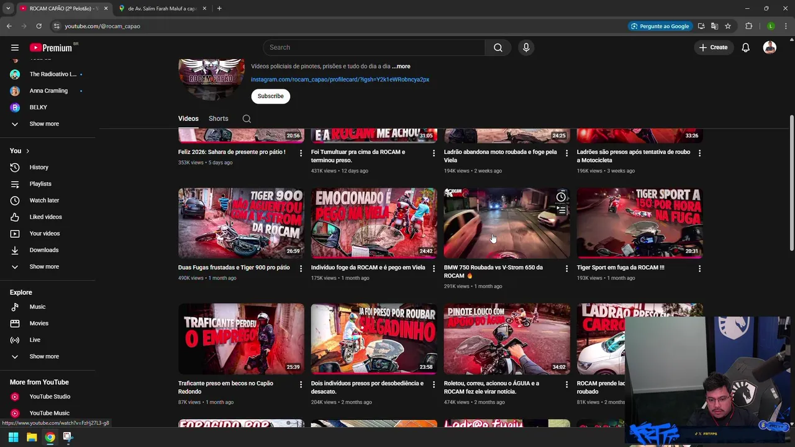Play the Tiger 900 thumbnail video
The width and height of the screenshot is (795, 447).
click(x=241, y=223)
